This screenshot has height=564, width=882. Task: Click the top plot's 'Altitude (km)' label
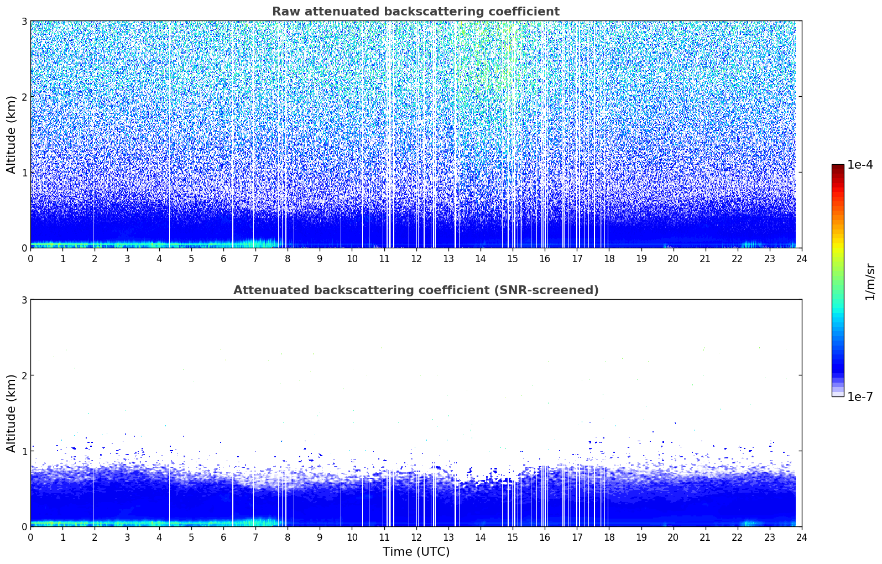pyautogui.click(x=11, y=134)
